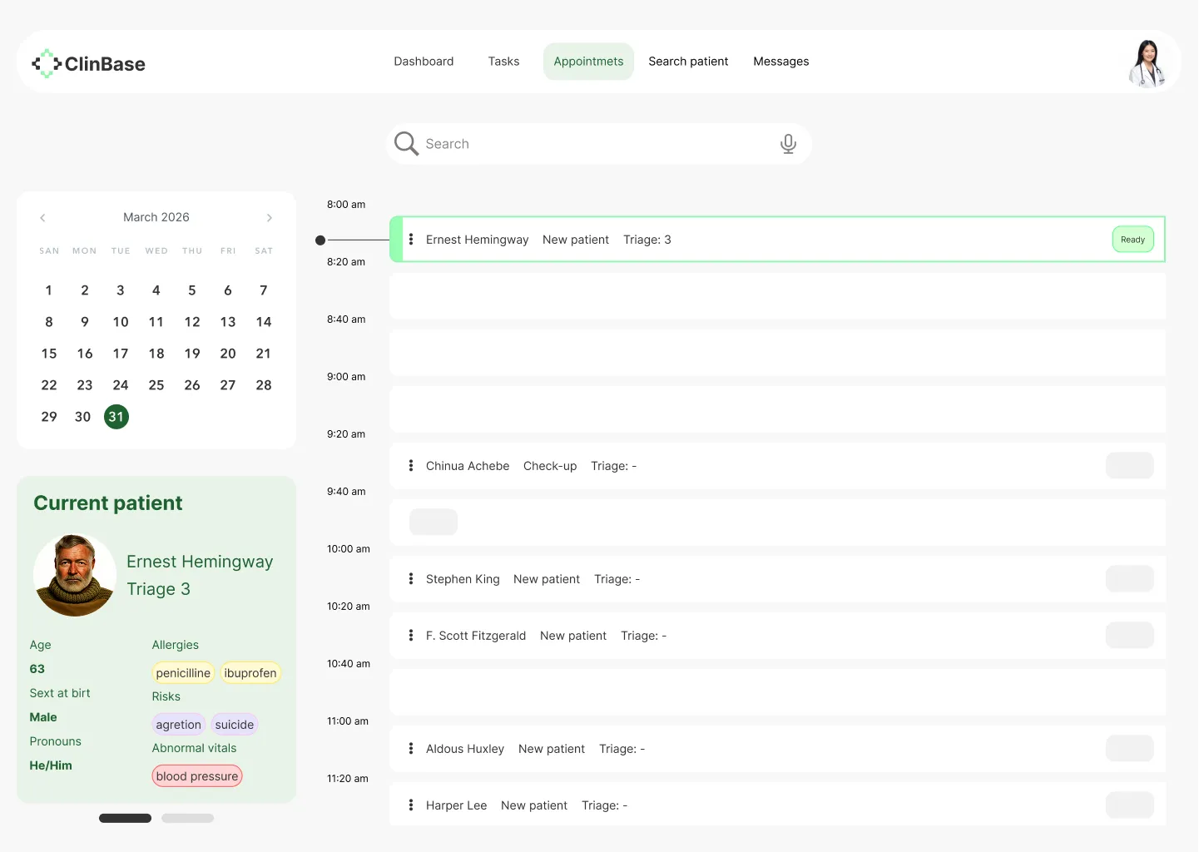Open three-dot menu for F. Scott Fitzgerald
This screenshot has width=1199, height=852.
click(x=411, y=636)
